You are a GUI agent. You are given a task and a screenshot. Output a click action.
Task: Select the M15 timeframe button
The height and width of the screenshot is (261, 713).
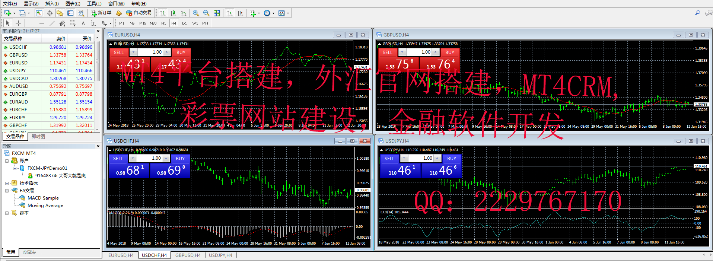143,23
